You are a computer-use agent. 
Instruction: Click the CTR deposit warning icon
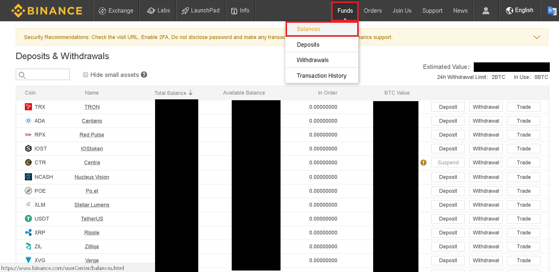point(423,163)
